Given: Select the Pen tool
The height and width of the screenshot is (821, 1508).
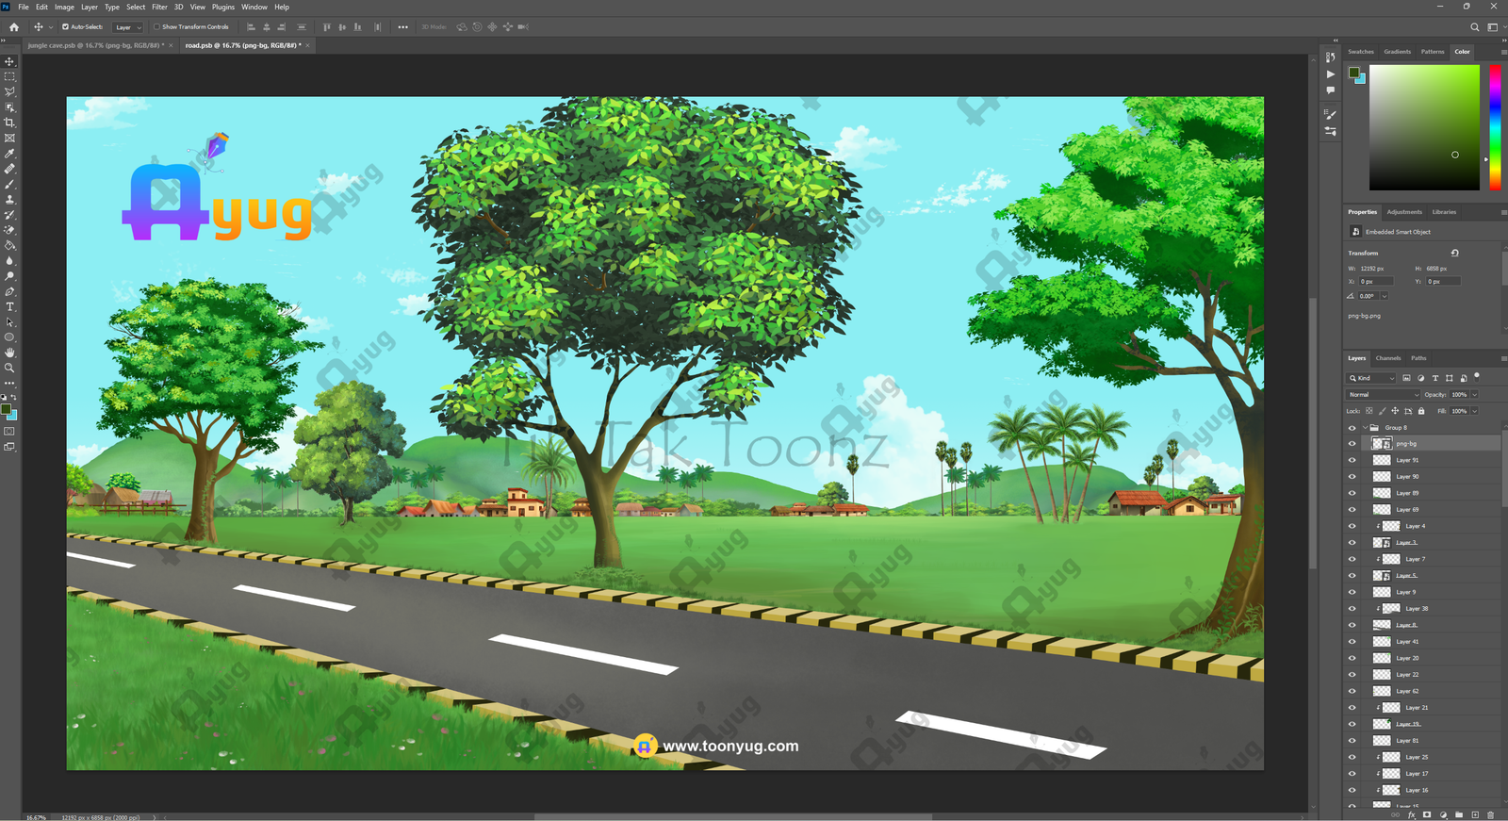Looking at the screenshot, I should tap(10, 292).
